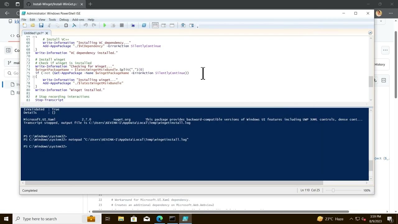Click the Open script folder icon
This screenshot has width=398, height=224.
click(33, 26)
